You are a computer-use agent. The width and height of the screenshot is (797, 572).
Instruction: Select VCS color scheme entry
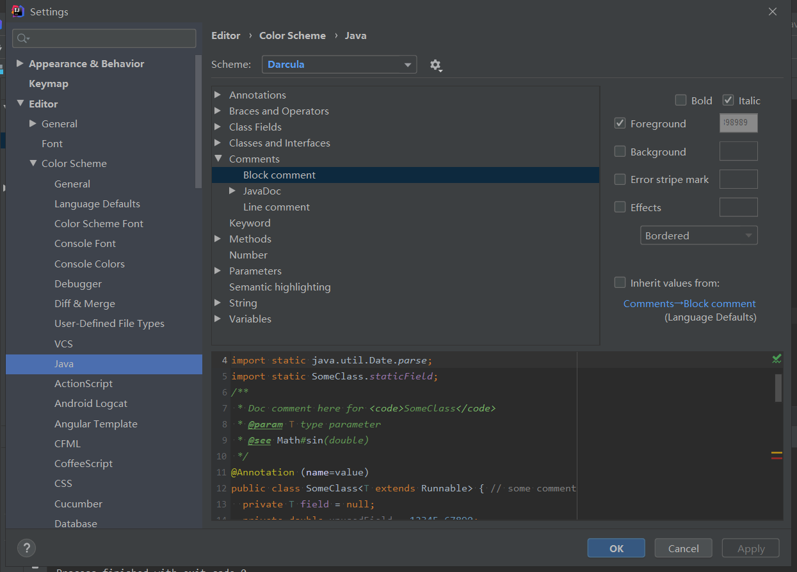[x=63, y=344]
